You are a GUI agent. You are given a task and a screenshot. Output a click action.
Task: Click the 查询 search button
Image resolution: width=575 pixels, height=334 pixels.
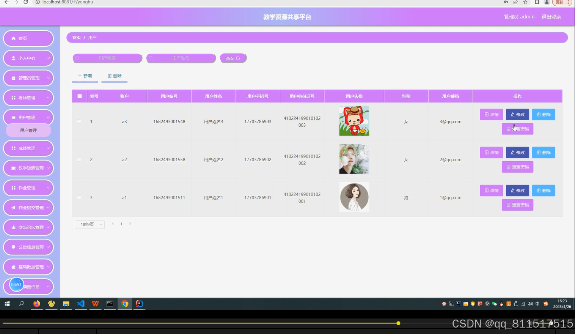point(233,58)
